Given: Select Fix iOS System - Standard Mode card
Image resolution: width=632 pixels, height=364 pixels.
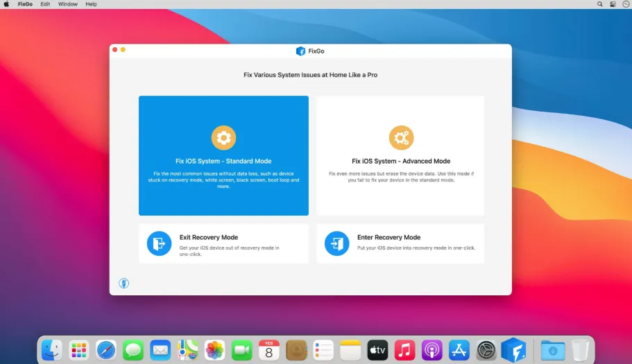Looking at the screenshot, I should tap(223, 155).
